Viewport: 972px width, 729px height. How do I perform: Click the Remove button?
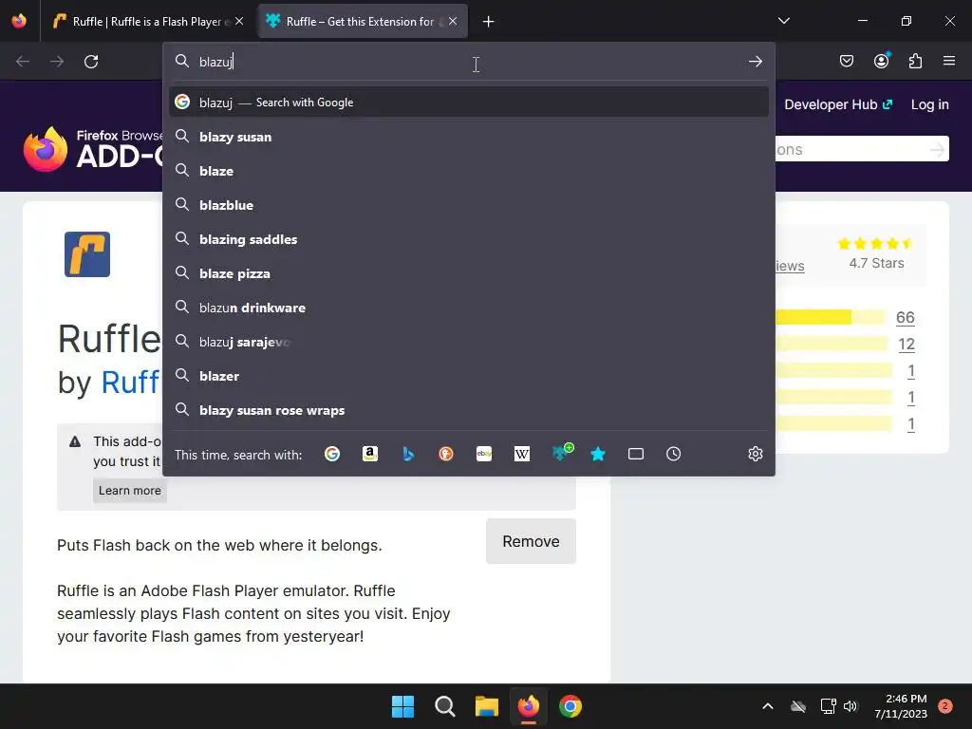click(531, 541)
